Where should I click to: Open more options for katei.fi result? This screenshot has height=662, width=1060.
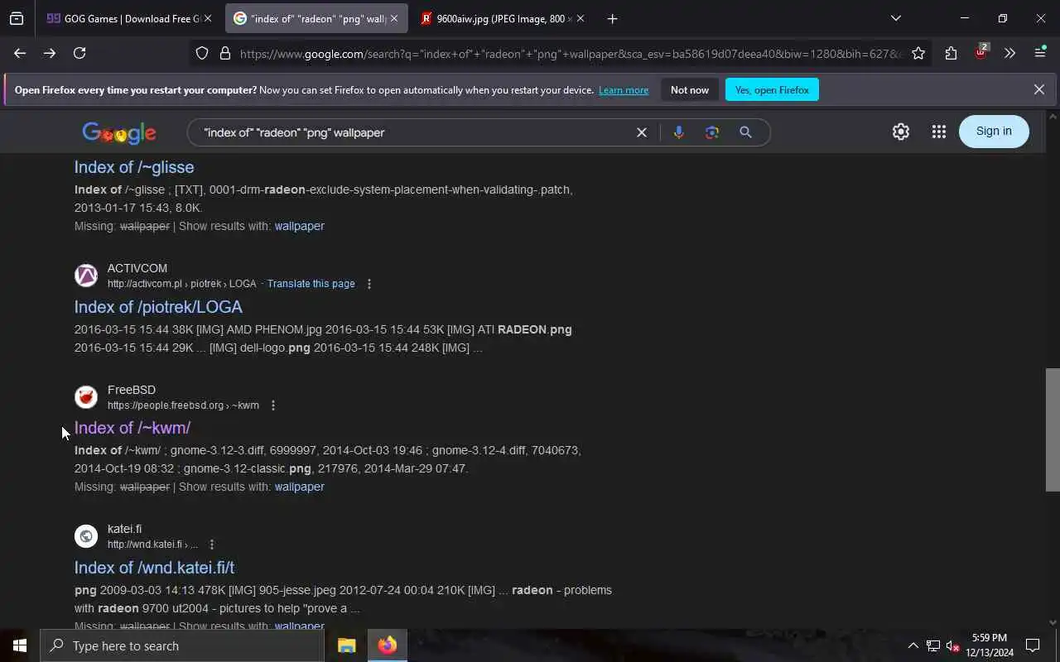click(212, 544)
